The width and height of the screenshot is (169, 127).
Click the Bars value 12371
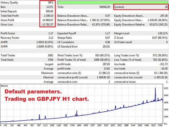pos(50,7)
